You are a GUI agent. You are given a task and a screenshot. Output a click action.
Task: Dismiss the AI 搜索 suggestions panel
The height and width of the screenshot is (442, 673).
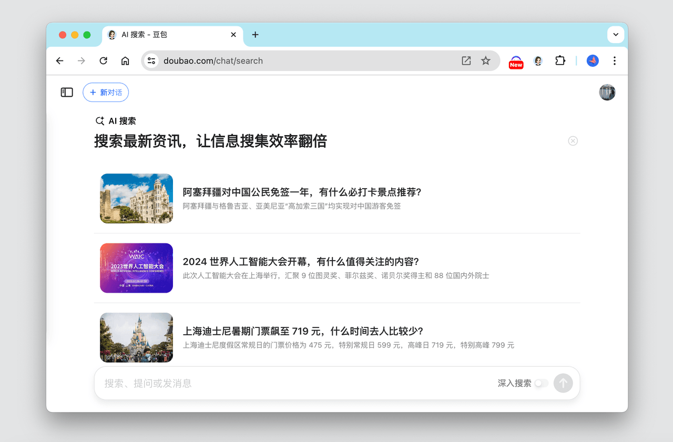tap(573, 141)
